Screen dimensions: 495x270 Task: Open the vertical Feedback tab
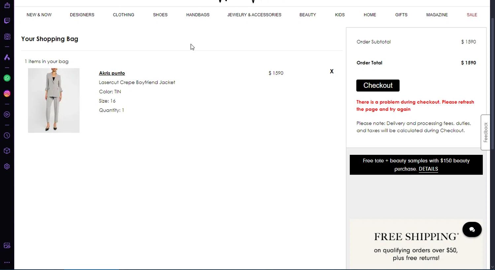[x=485, y=132]
